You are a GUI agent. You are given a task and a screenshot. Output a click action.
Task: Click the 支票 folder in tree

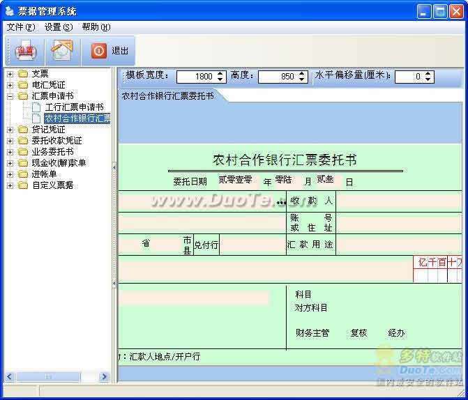point(40,74)
